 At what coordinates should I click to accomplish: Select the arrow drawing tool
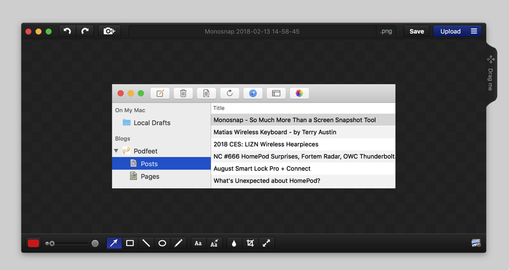point(114,243)
